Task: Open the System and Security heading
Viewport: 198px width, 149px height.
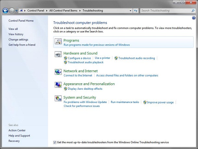Action: 80,97
